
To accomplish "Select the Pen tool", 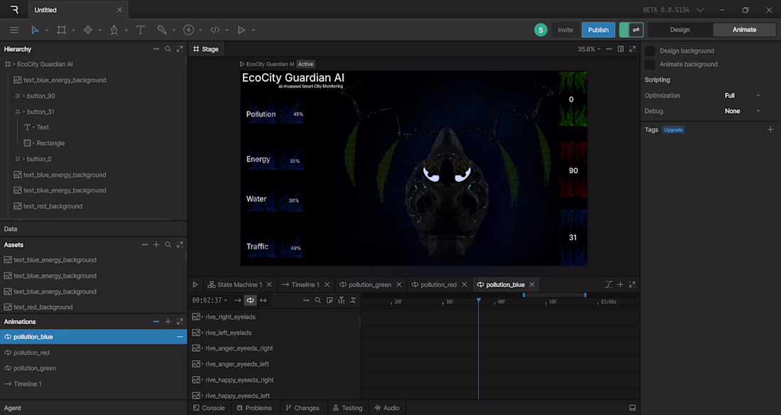I will pos(114,30).
